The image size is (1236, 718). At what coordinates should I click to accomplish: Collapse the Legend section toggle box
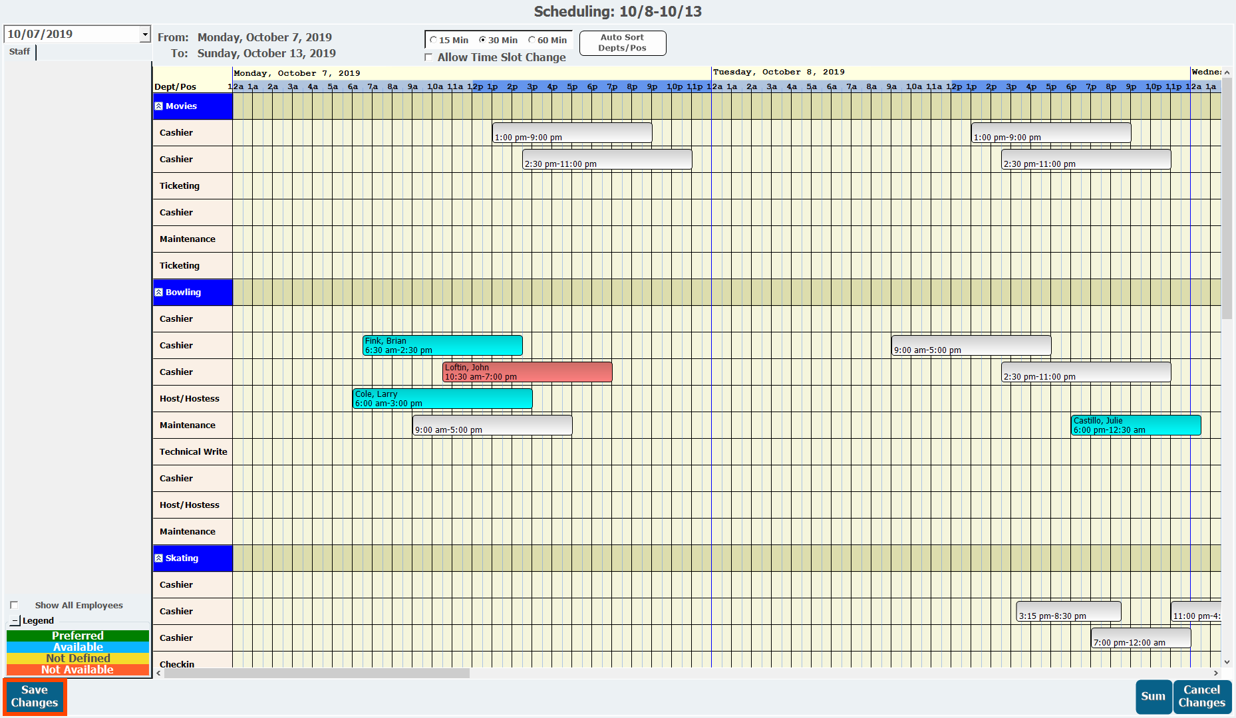click(x=15, y=621)
